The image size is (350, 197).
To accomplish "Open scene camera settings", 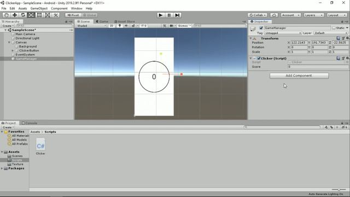I will coord(172,26).
